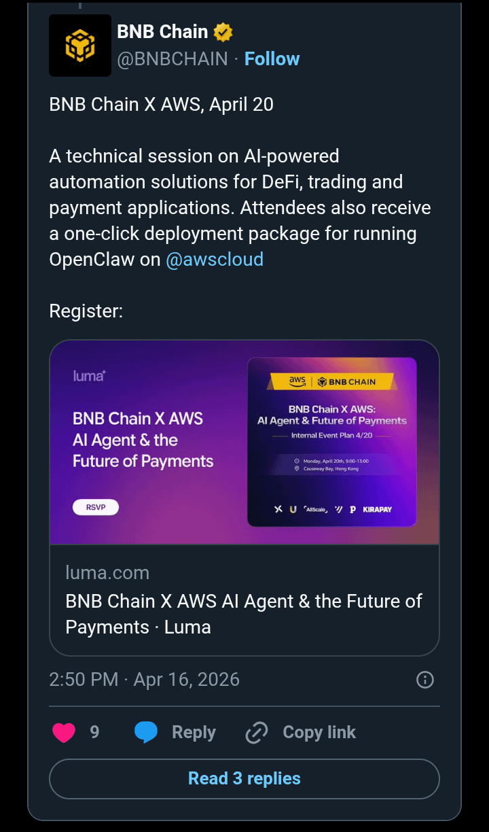Open the @awscloud mention link
Screen dimensions: 489x832
[x=215, y=260]
